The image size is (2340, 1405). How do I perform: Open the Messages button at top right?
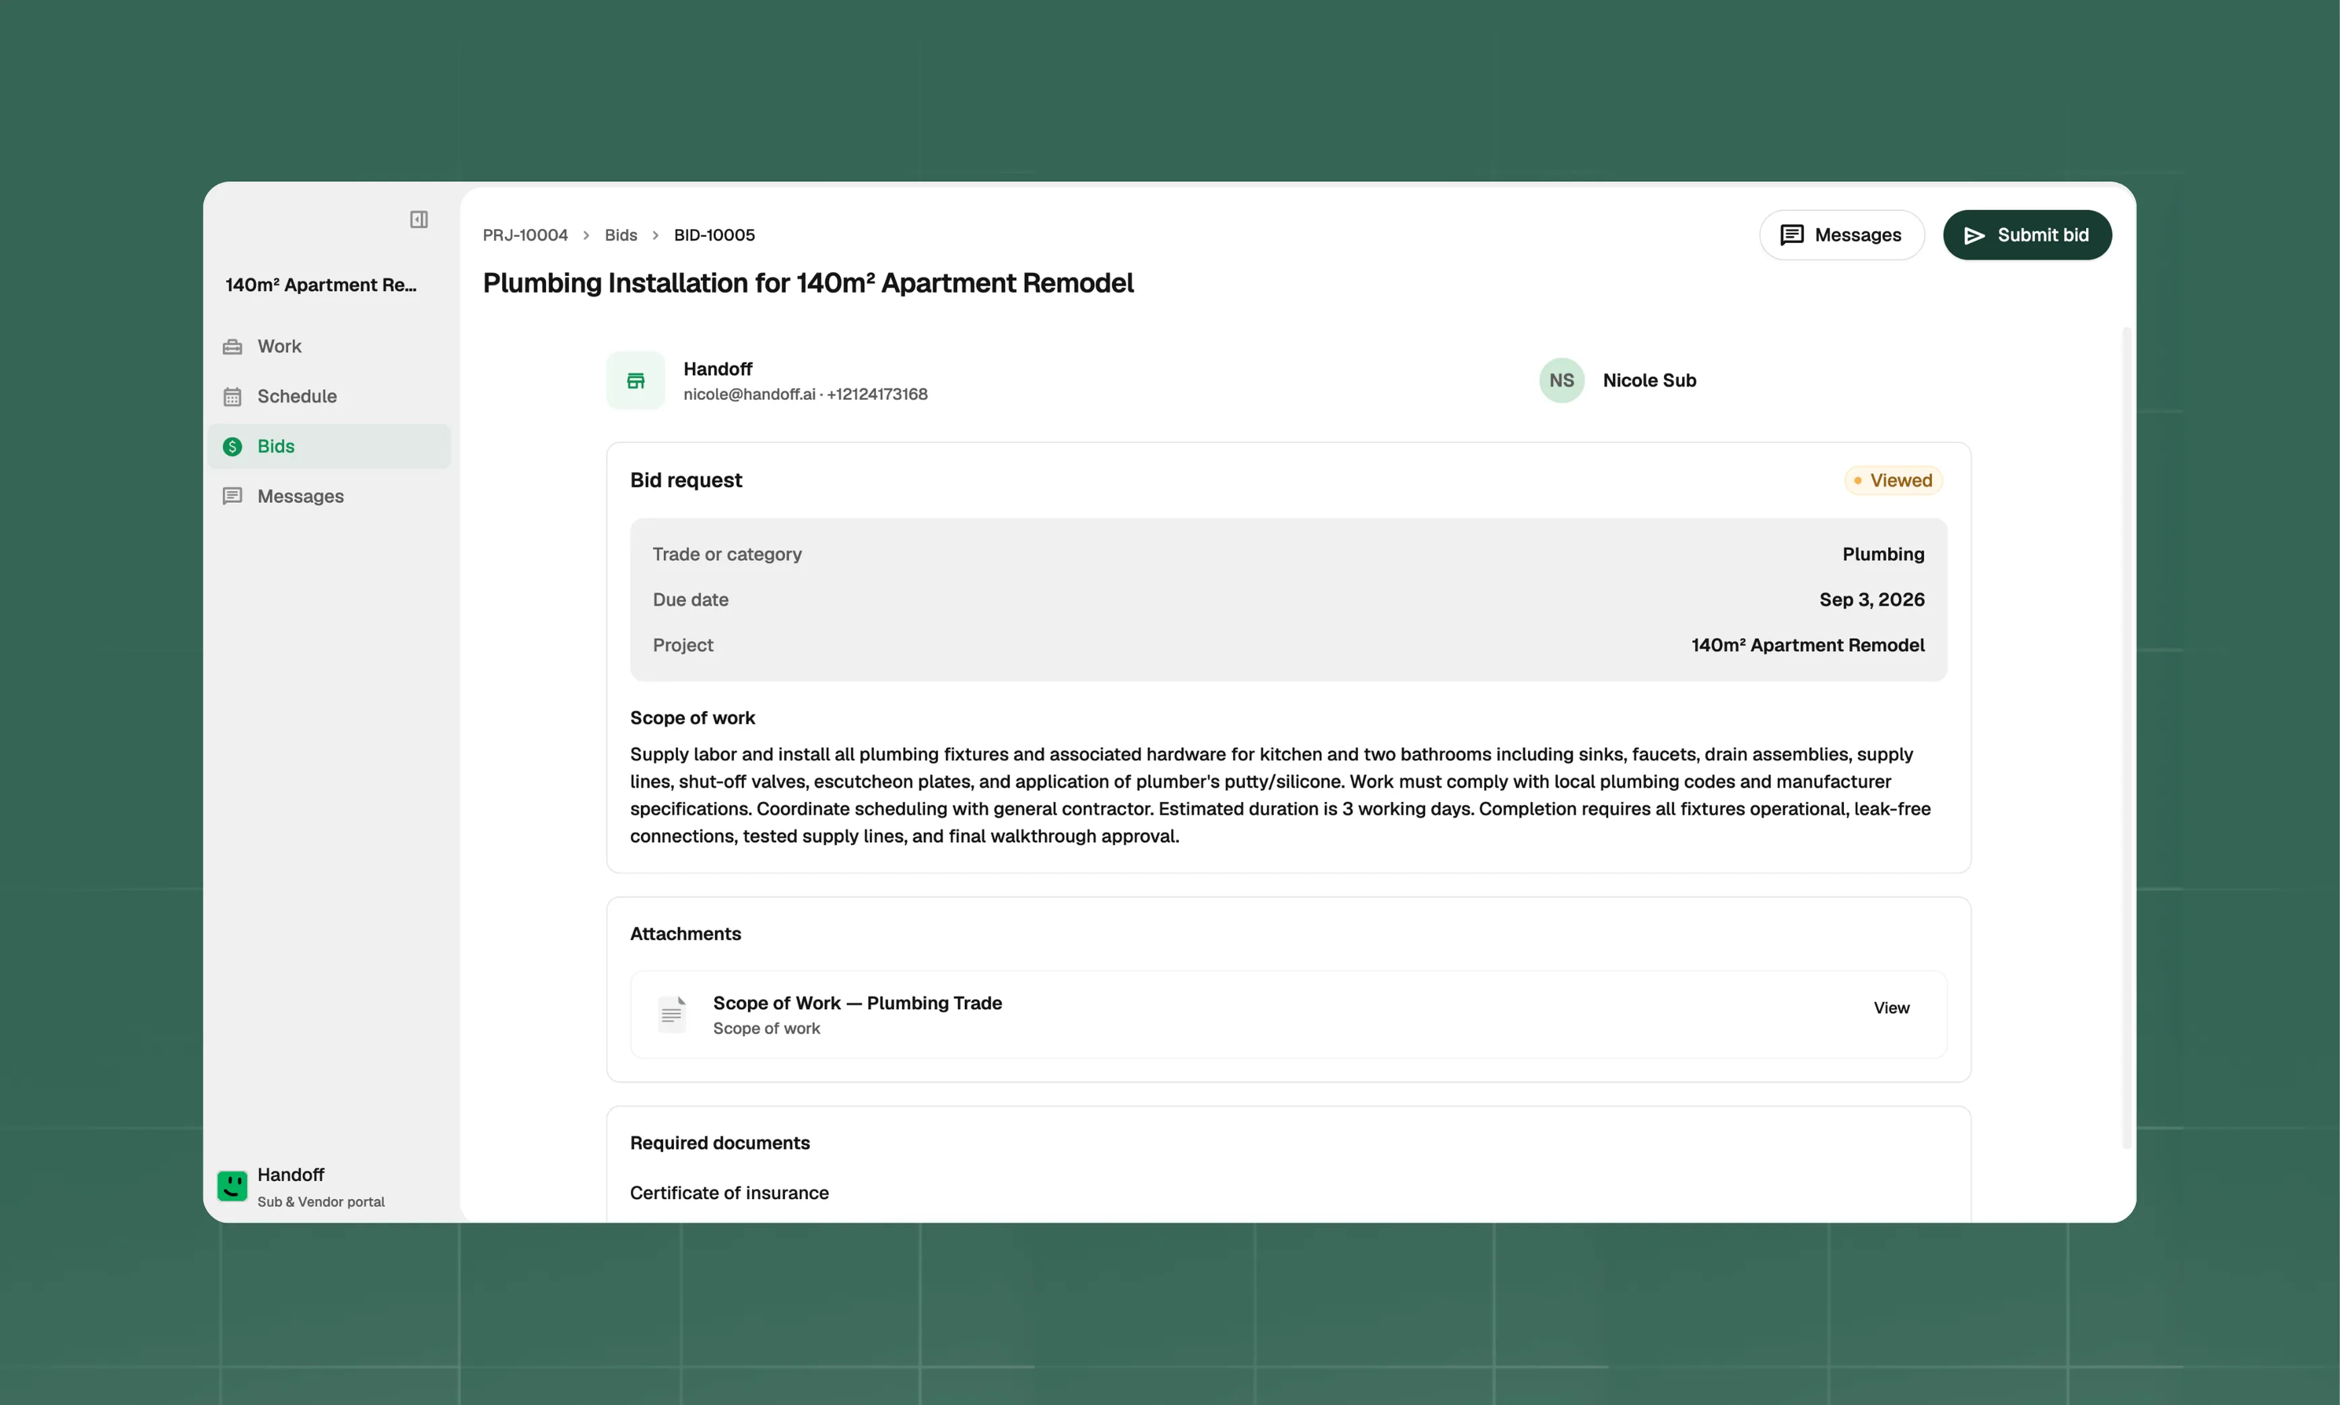point(1841,235)
